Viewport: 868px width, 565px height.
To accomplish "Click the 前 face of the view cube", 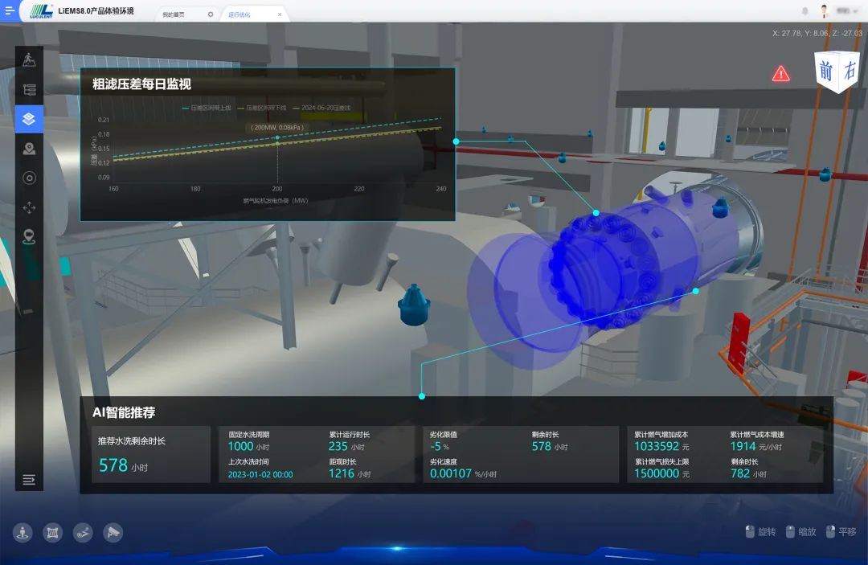I will pyautogui.click(x=826, y=72).
